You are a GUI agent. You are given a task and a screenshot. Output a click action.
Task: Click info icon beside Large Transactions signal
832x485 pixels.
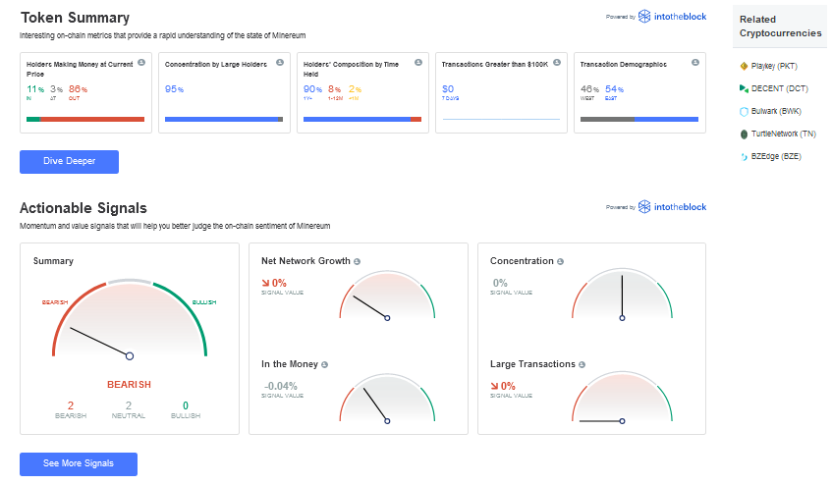[582, 364]
